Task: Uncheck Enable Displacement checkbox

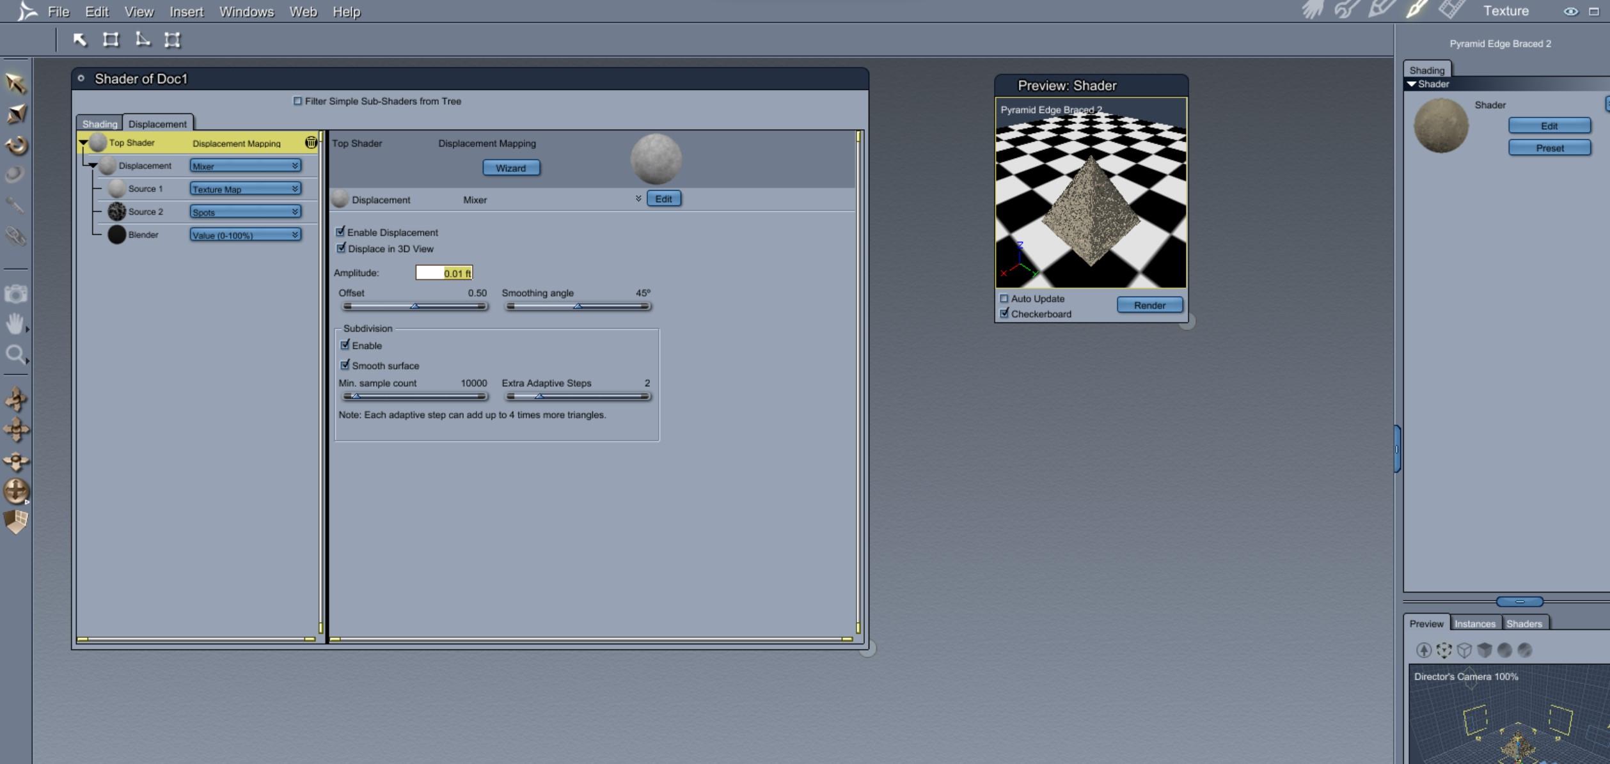Action: coord(341,232)
